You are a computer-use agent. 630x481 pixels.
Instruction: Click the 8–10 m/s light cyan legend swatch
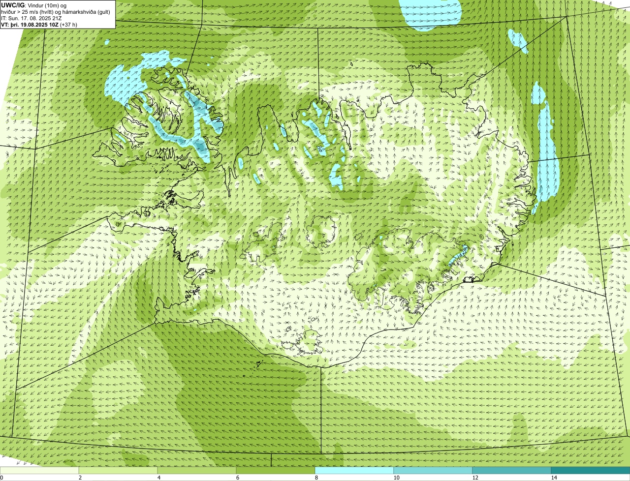[354, 471]
